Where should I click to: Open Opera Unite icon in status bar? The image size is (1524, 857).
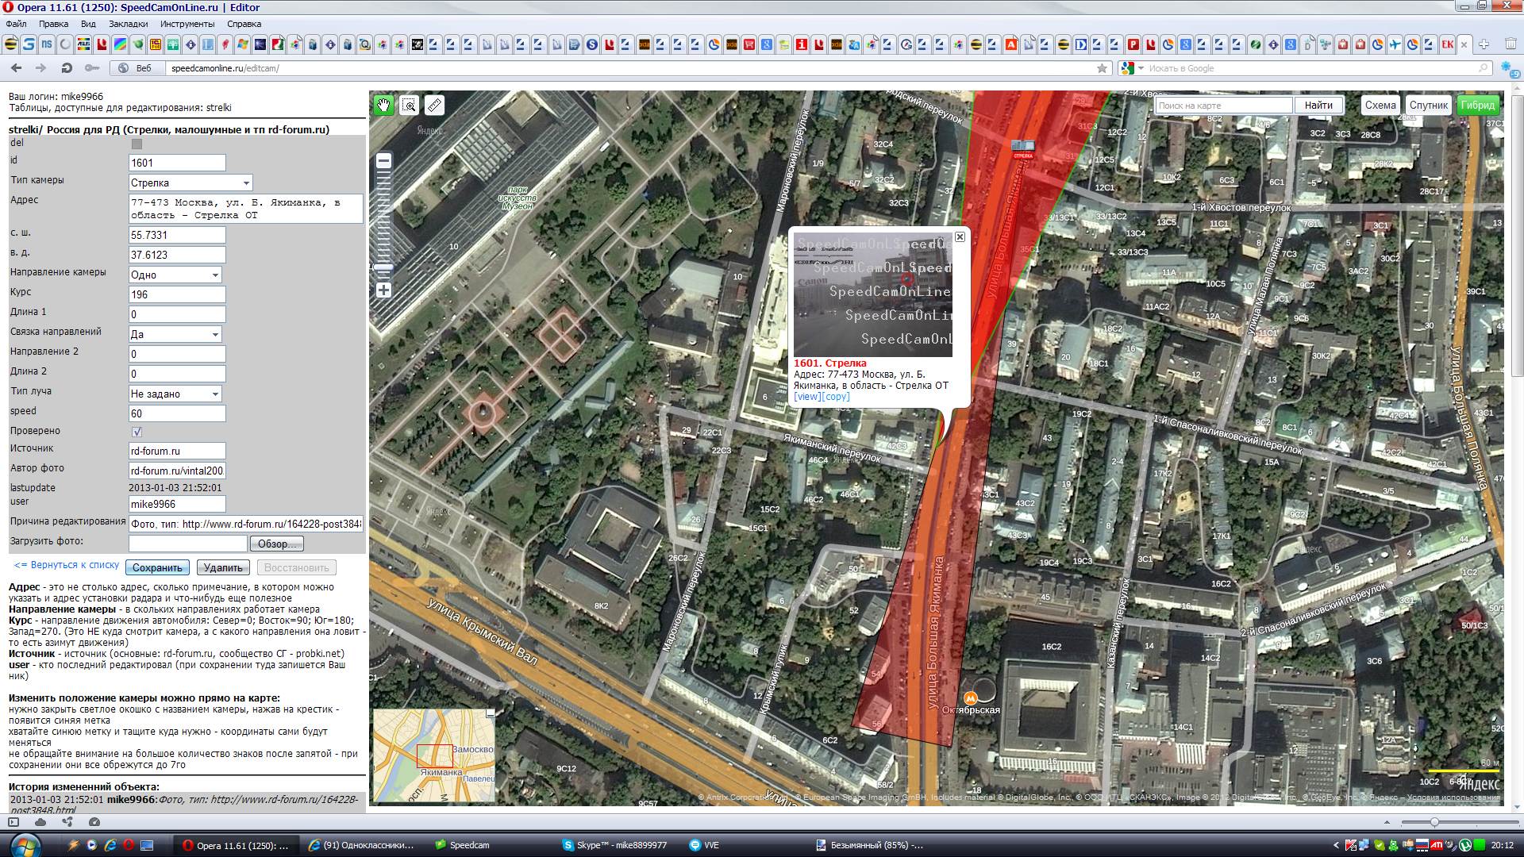coord(67,822)
